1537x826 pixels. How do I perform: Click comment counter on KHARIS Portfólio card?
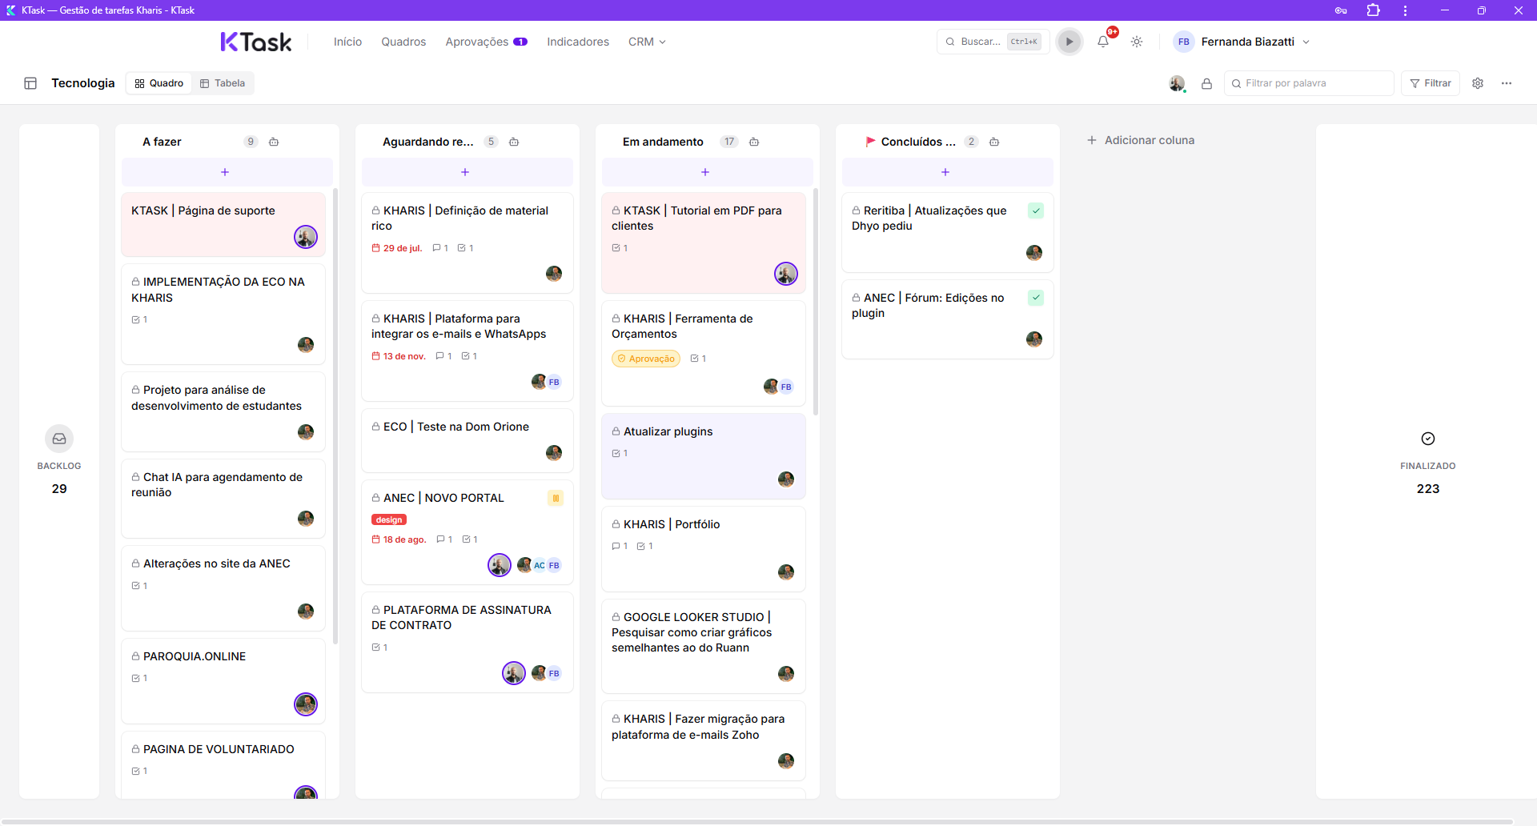point(620,546)
